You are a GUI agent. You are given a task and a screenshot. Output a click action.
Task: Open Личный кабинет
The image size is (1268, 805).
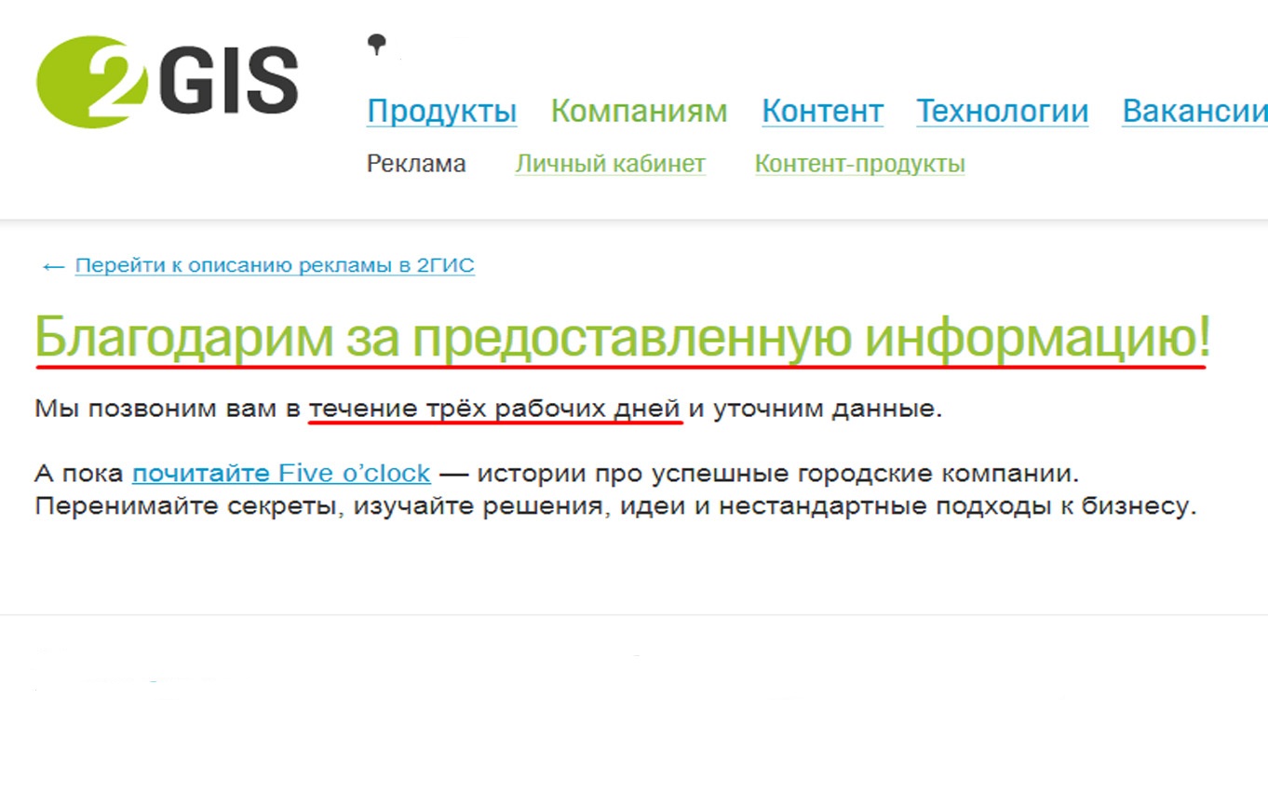[x=610, y=165]
